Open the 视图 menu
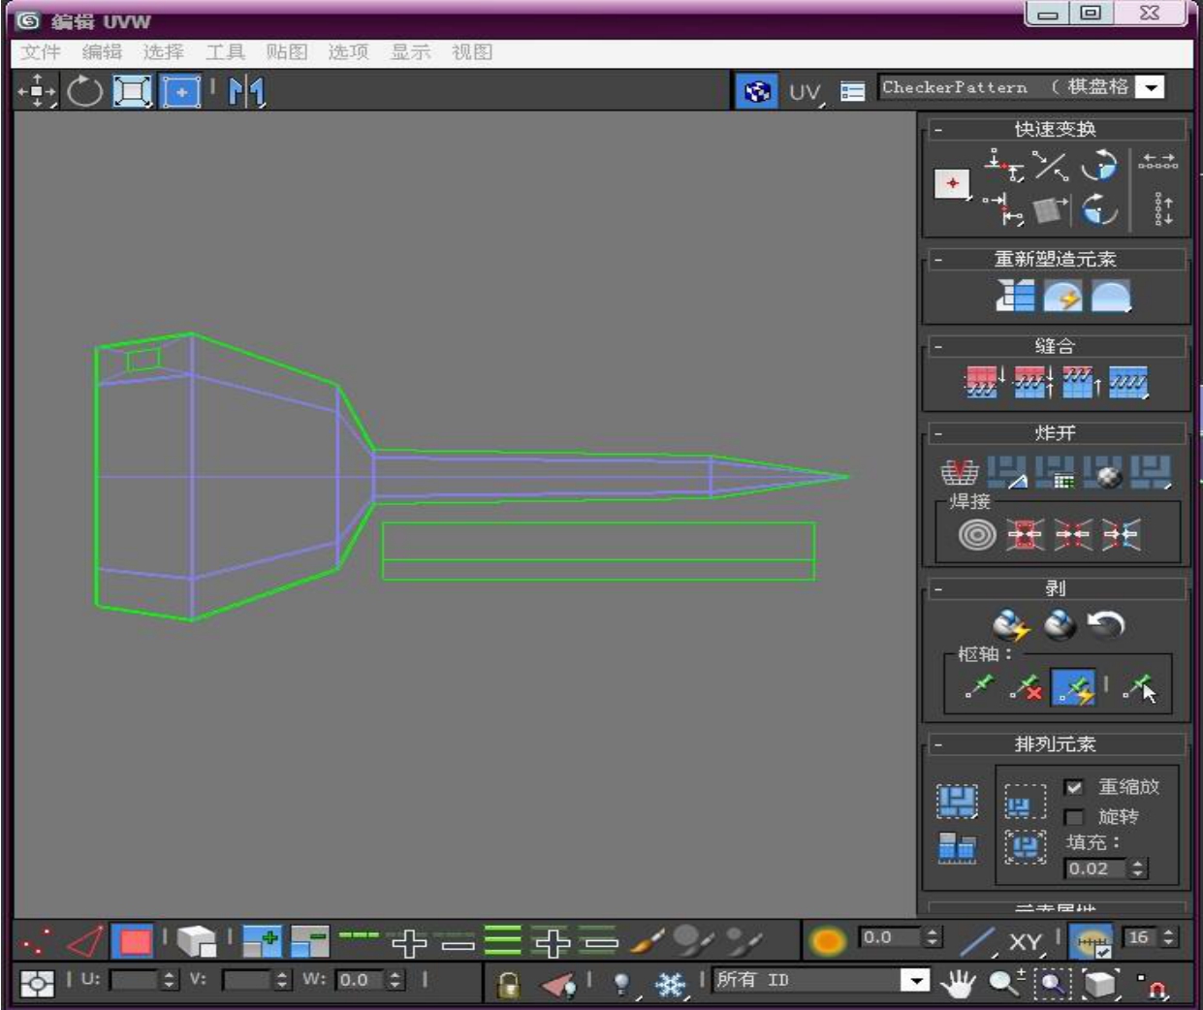Screen dimensions: 1203x1010 [x=472, y=52]
